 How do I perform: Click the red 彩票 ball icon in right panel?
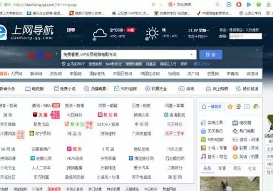pos(235,148)
